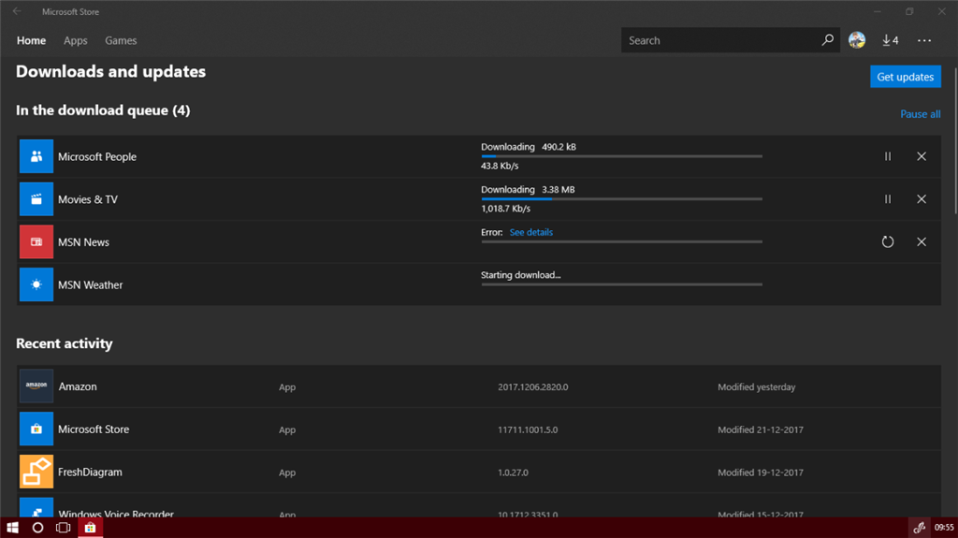This screenshot has height=538, width=958.
Task: Click the FreshDiagram version 1.0.27.0
Action: coord(514,473)
